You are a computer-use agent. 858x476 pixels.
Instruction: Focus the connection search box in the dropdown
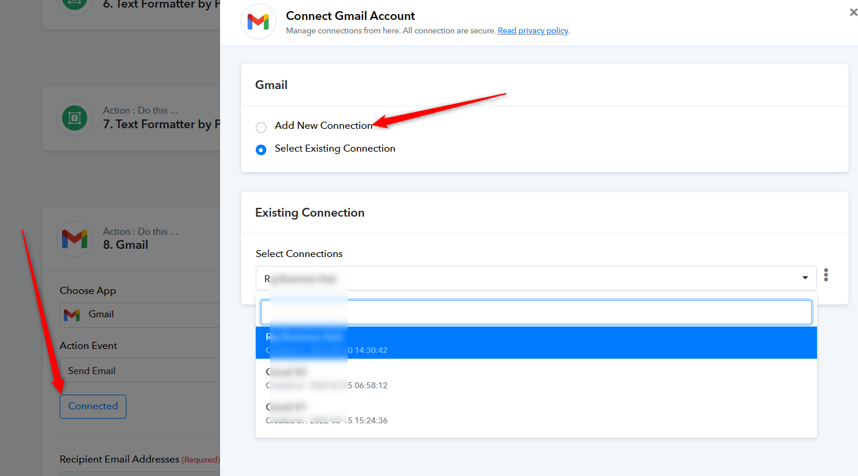pyautogui.click(x=536, y=312)
